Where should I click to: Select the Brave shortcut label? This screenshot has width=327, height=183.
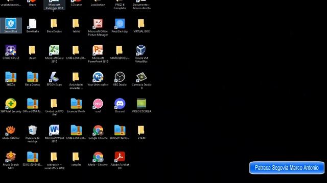click(33, 5)
